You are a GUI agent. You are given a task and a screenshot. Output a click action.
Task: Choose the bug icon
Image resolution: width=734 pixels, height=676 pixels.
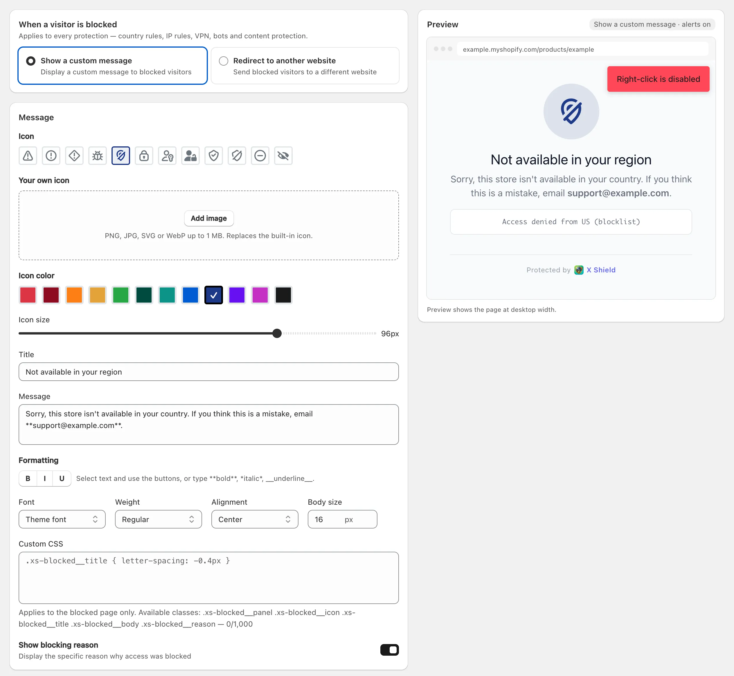(x=97, y=156)
